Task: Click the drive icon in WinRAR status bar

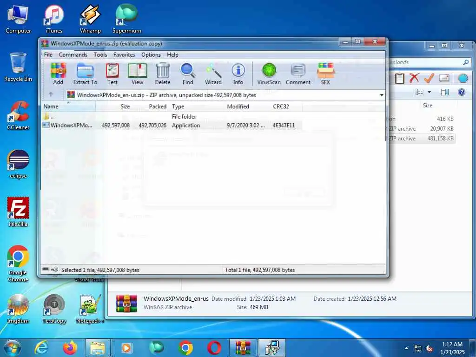Action: point(46,269)
